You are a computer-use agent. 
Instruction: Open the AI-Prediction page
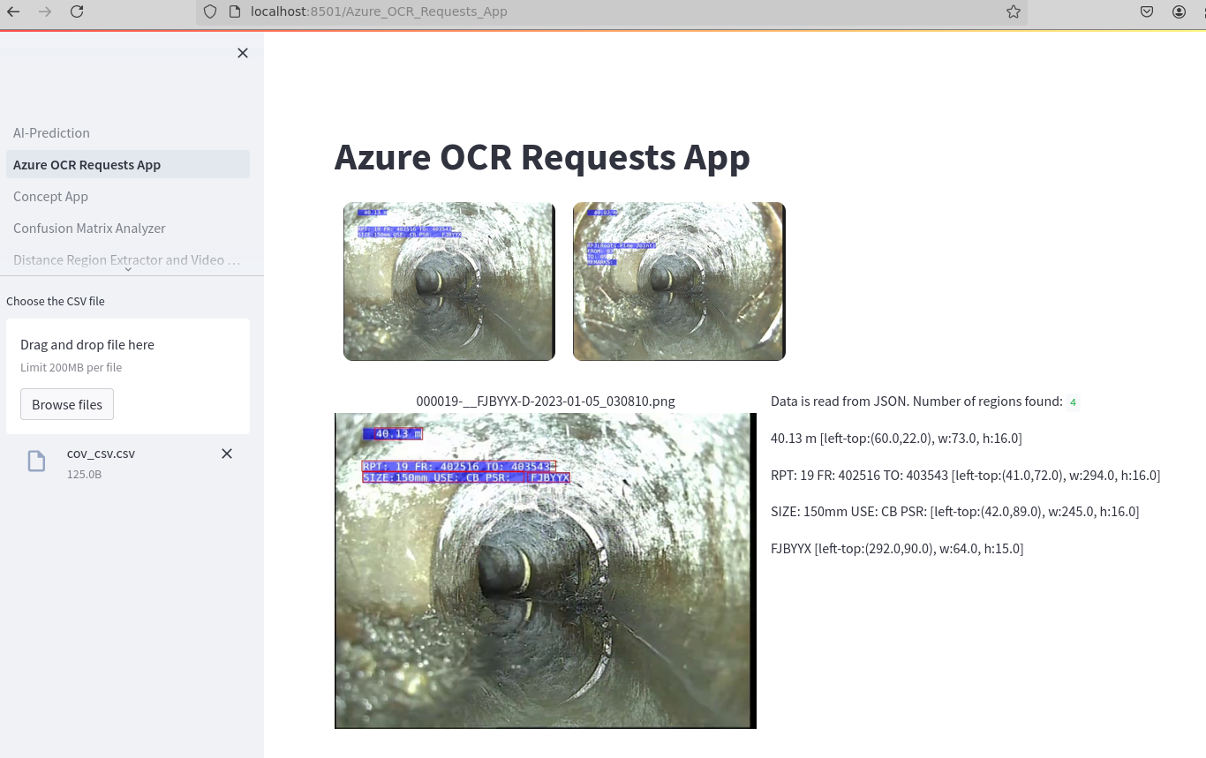pyautogui.click(x=128, y=132)
